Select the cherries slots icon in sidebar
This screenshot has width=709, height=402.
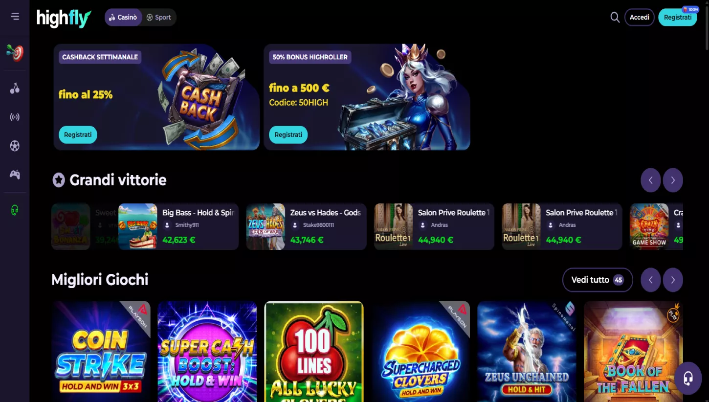click(x=15, y=89)
